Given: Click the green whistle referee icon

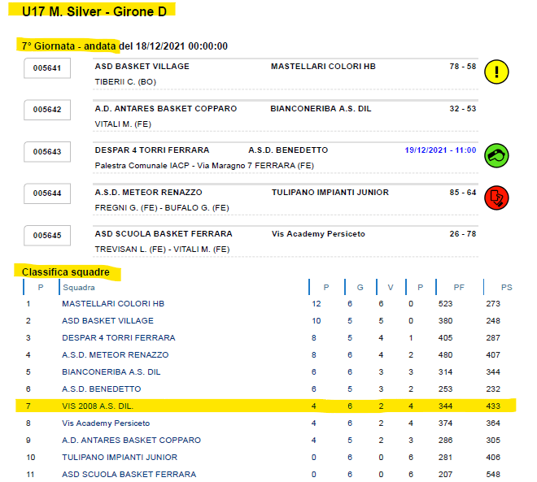Looking at the screenshot, I should 496,155.
